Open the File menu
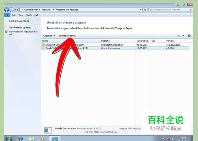The height and width of the screenshot is (141, 198). tap(7, 15)
